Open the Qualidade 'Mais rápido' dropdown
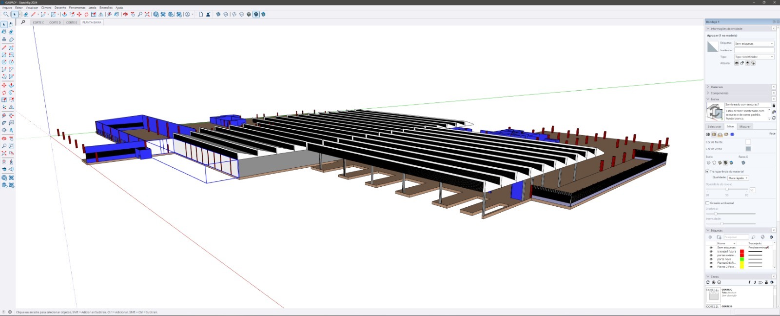The width and height of the screenshot is (780, 316). click(738, 178)
